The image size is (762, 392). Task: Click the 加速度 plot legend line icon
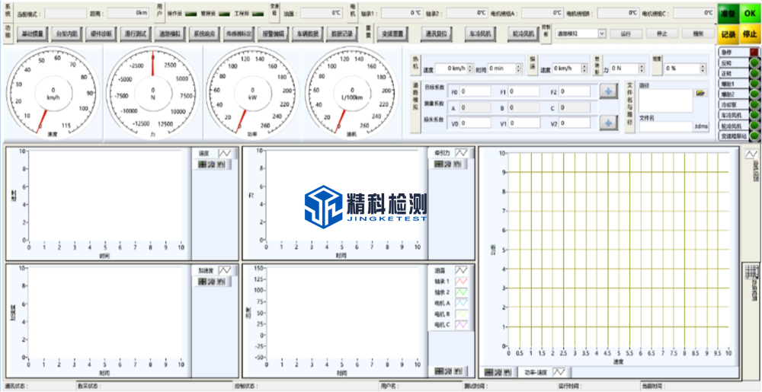point(225,270)
